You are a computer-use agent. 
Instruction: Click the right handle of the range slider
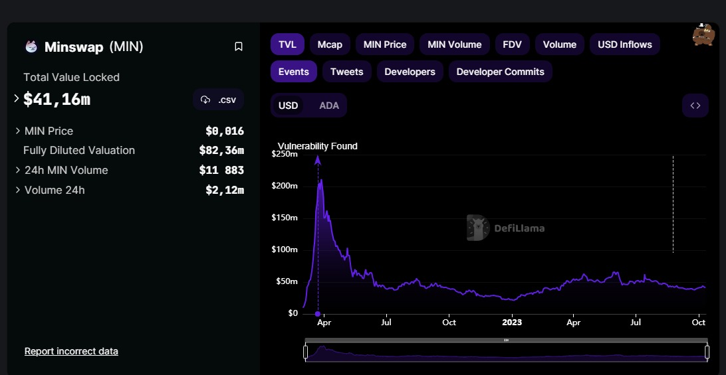(707, 352)
